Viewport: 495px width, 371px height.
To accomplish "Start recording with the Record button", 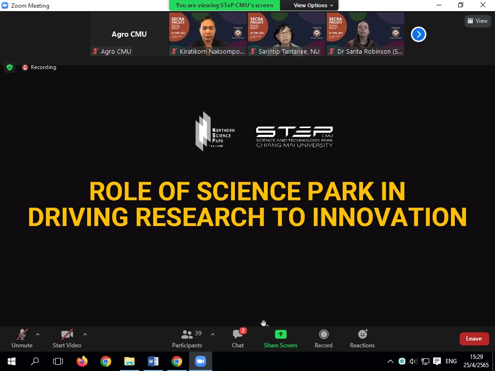I will point(323,339).
